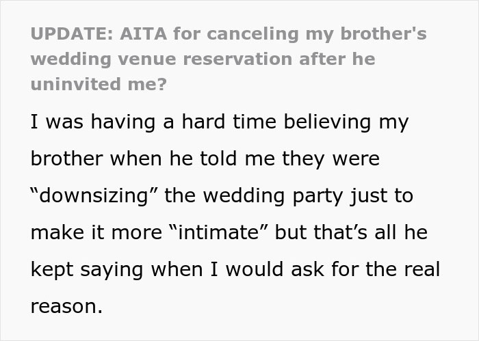Click the first body line 'I was having'

point(89,122)
